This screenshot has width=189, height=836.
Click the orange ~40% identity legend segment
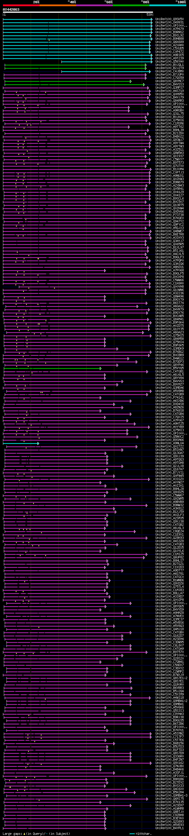(x=58, y=5)
